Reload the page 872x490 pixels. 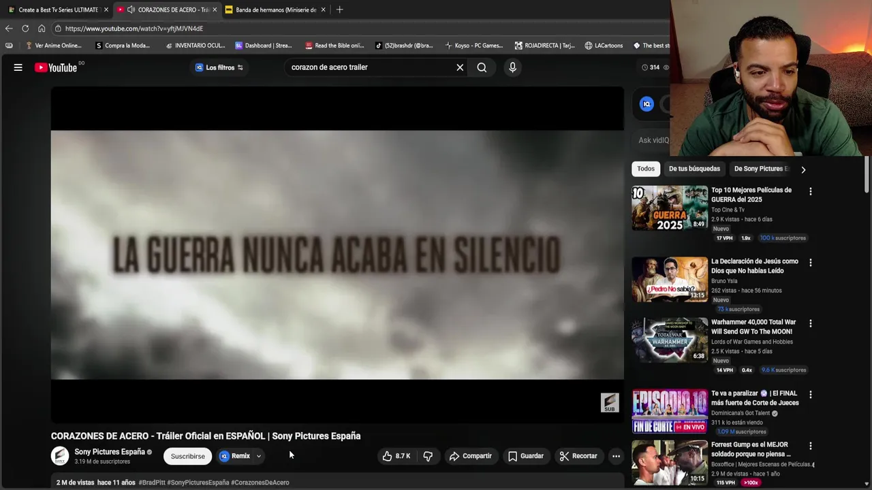pyautogui.click(x=25, y=29)
